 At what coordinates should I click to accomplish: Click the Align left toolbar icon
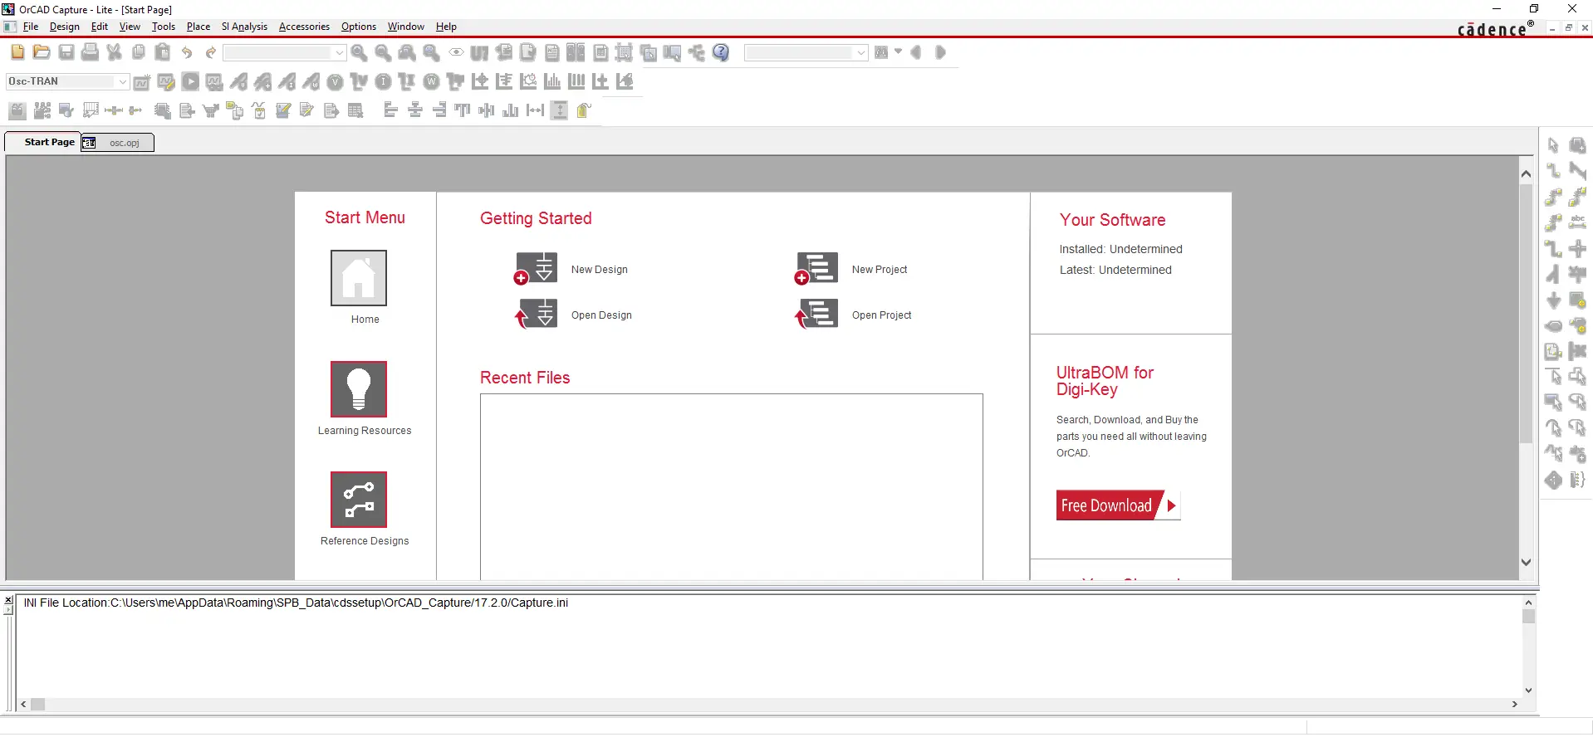[x=390, y=110]
